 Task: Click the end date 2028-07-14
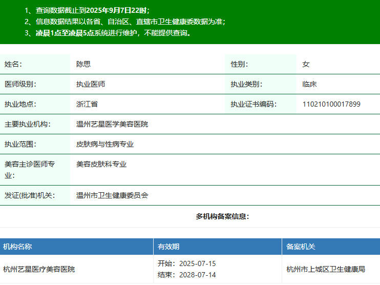click(198, 275)
